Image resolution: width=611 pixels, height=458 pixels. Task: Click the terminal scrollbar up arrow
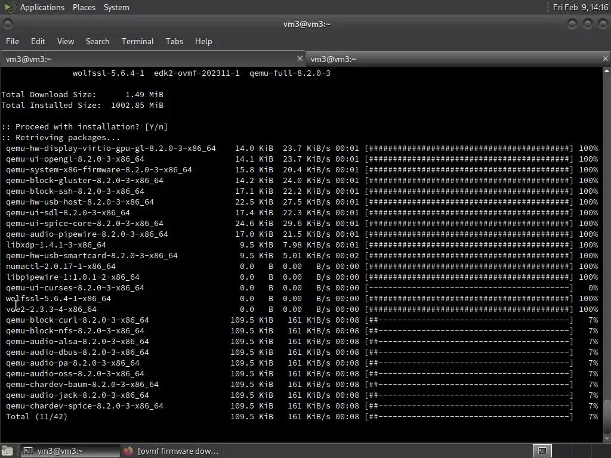coord(607,71)
